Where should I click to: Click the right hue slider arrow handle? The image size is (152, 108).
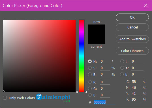click(x=86, y=92)
